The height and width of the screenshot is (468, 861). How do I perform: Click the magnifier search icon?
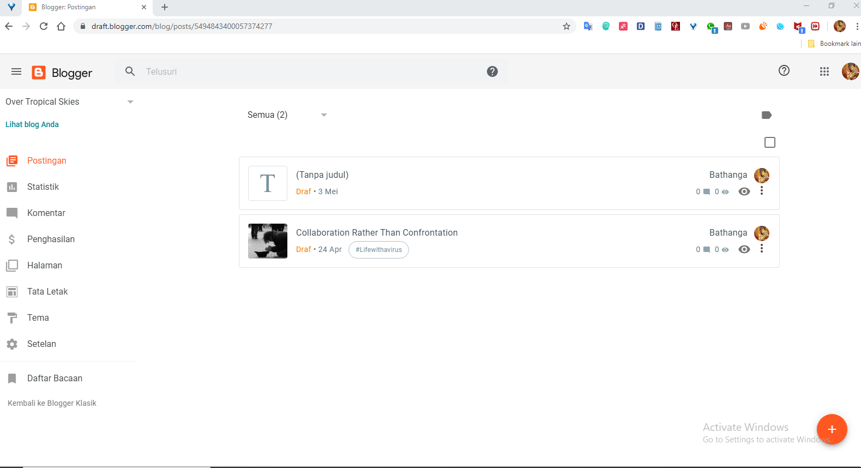click(x=130, y=71)
